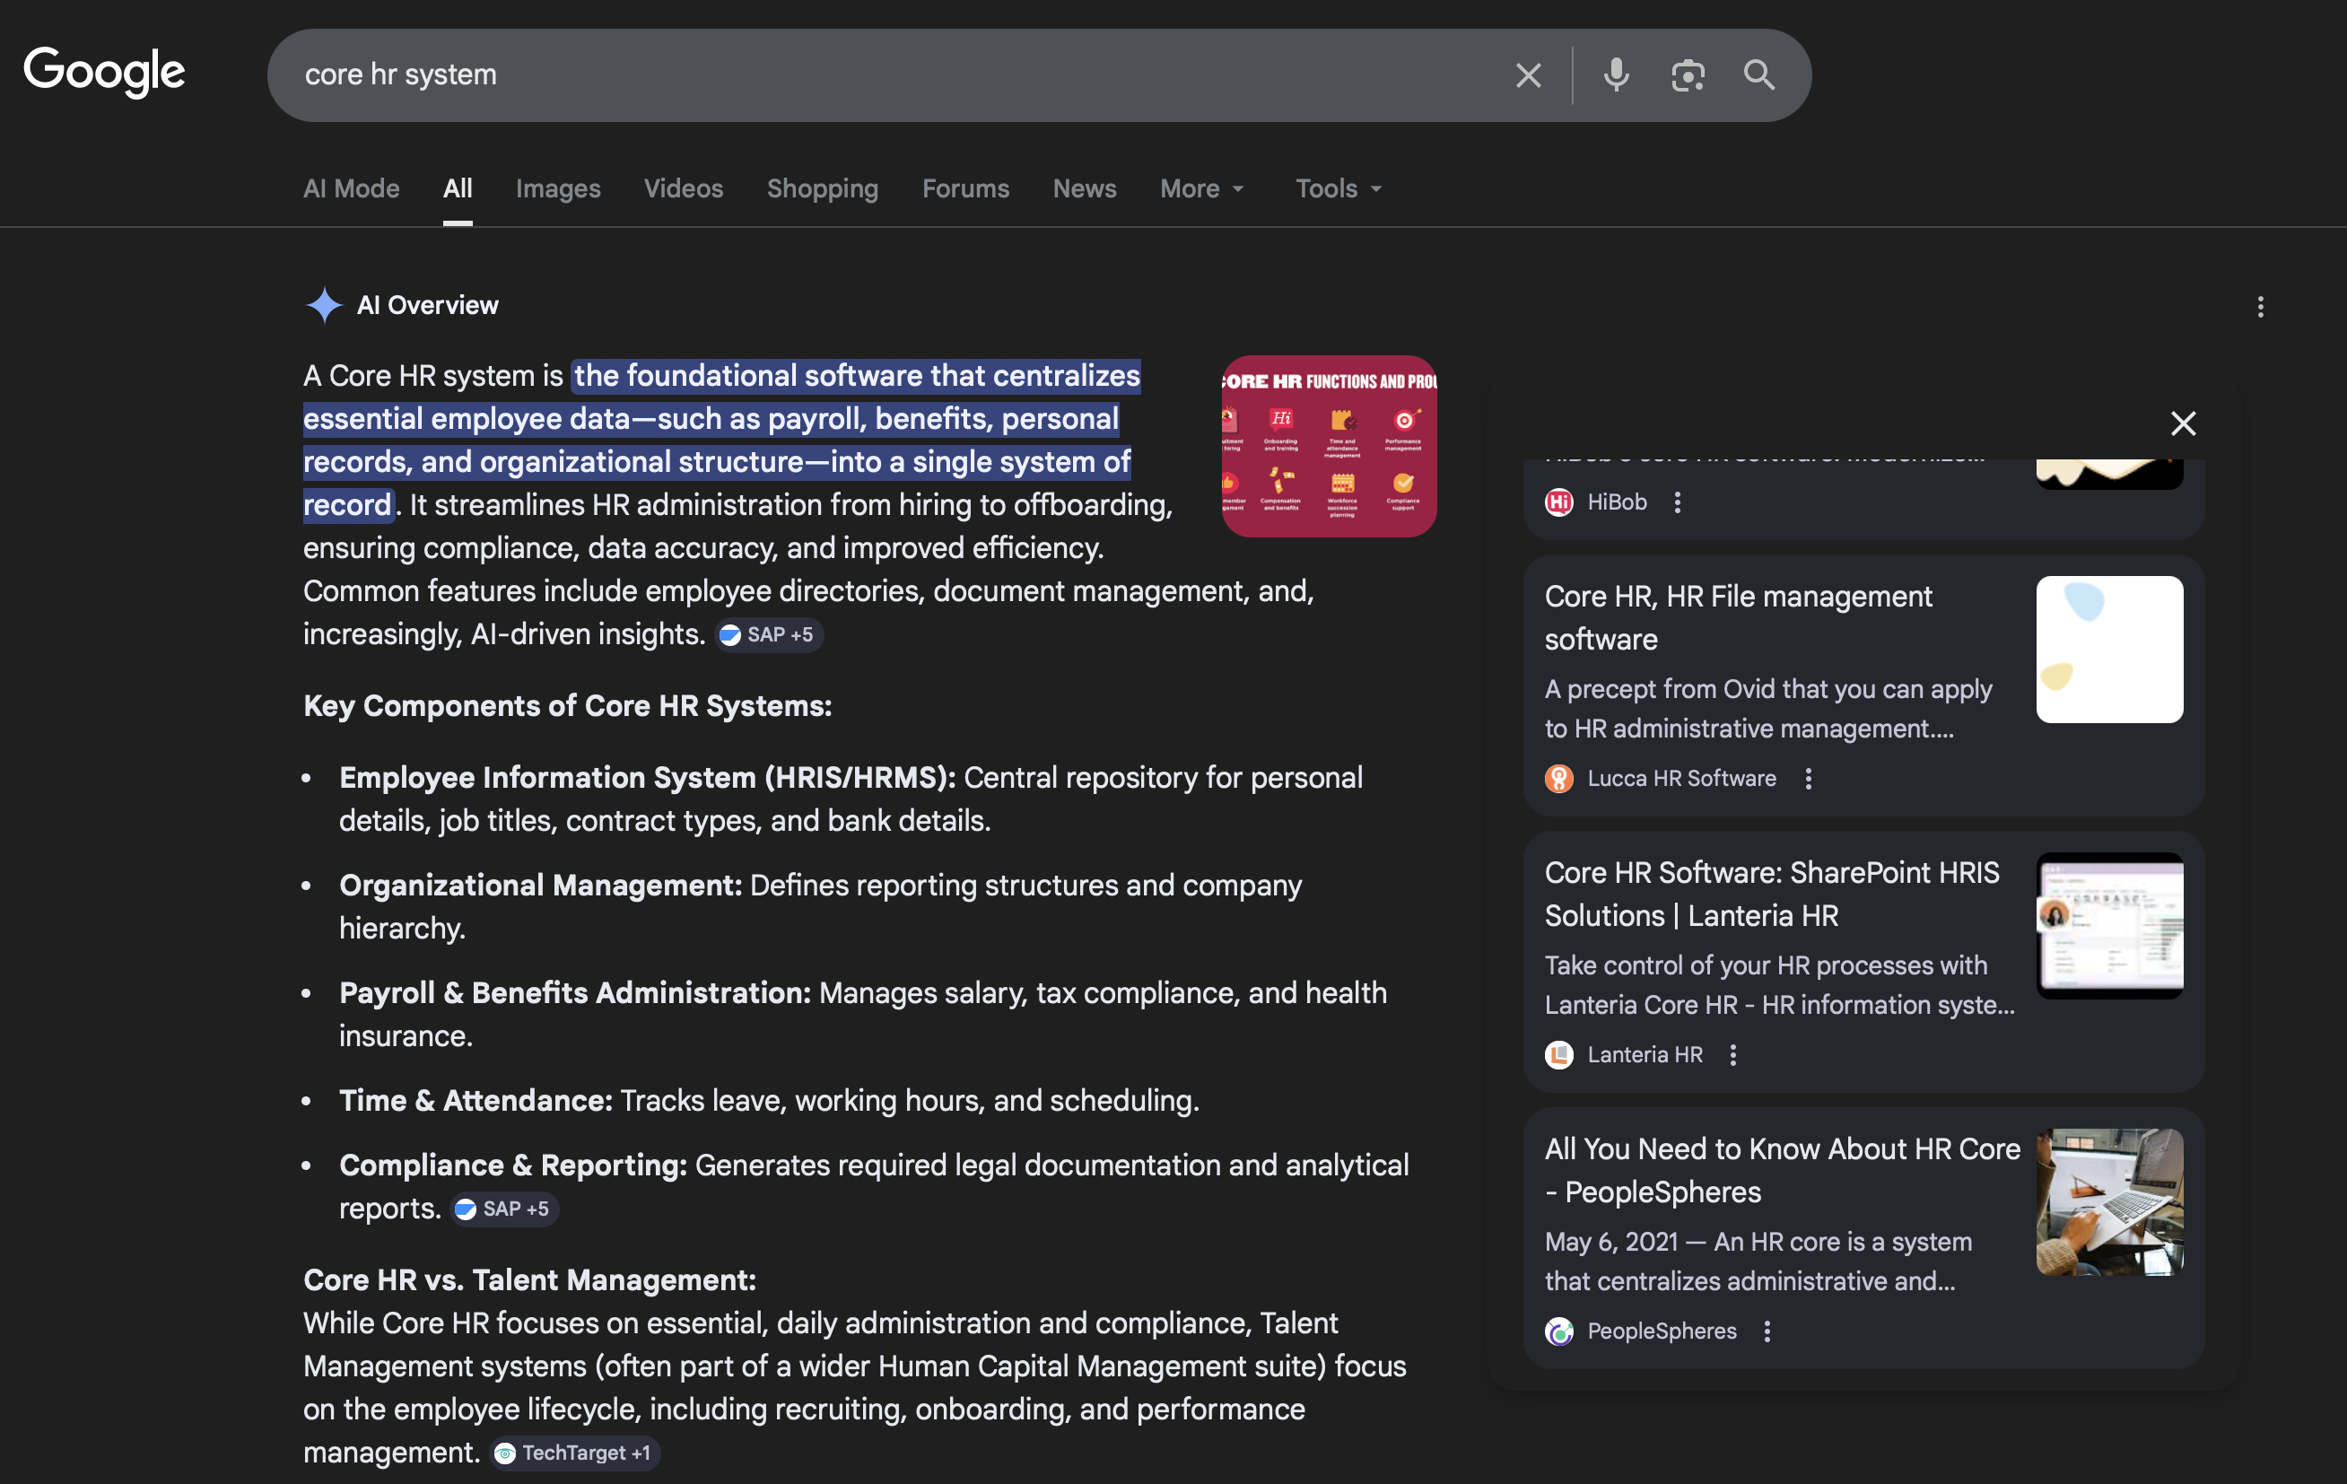Open the Google logo homepage link
Screen dimensions: 2347x1484
click(x=104, y=71)
